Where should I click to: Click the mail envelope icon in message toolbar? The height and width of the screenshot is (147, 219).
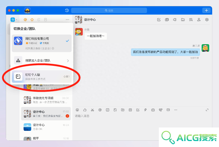(x=168, y=110)
